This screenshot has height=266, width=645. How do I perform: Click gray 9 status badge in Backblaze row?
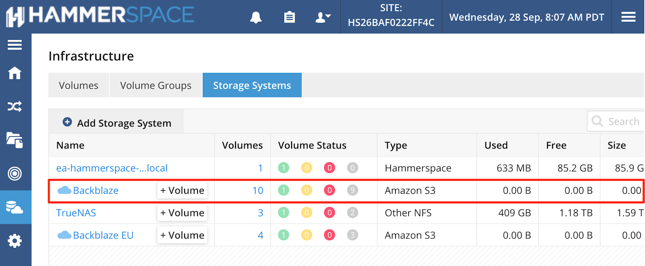(352, 190)
